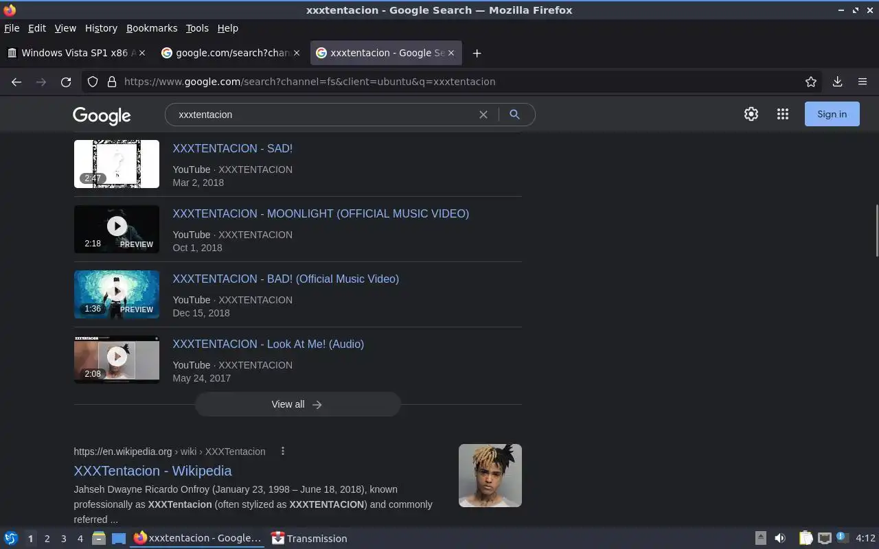The height and width of the screenshot is (549, 879).
Task: Open the tracking protection shield icon
Action: (x=93, y=82)
